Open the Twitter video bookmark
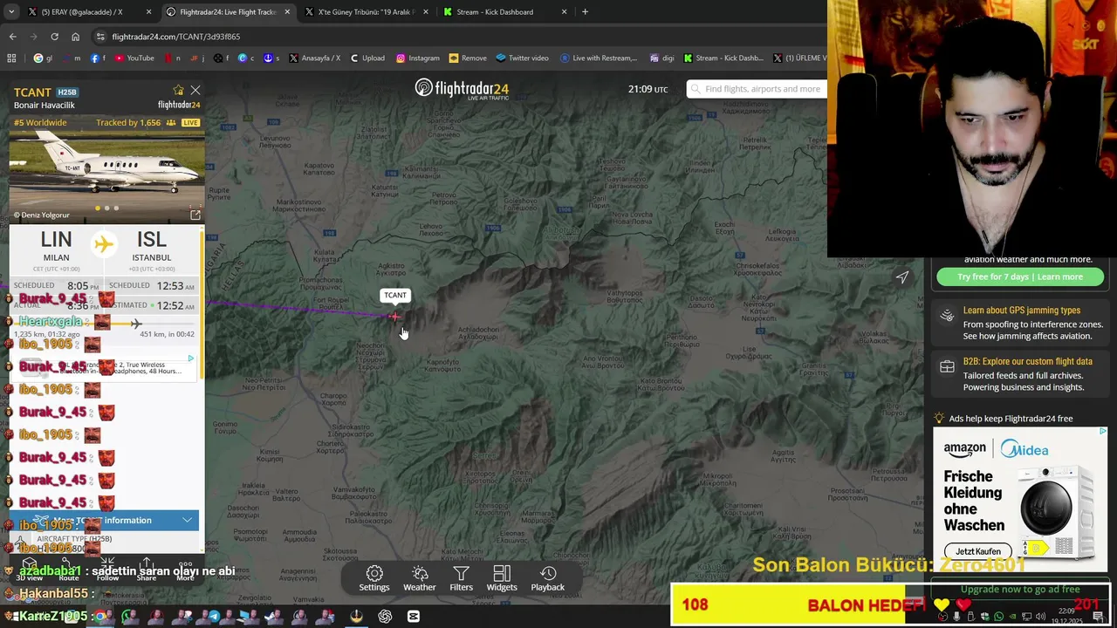The image size is (1117, 628). (522, 58)
